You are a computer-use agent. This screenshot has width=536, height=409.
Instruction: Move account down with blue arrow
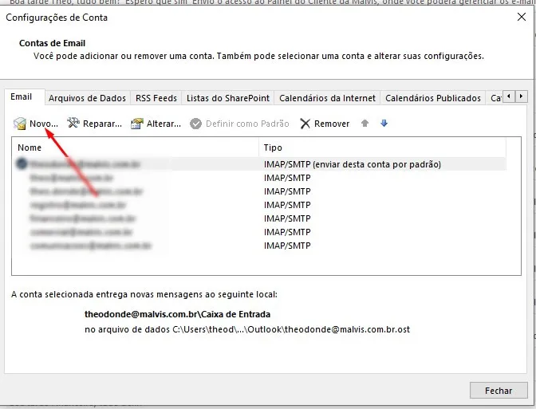384,124
